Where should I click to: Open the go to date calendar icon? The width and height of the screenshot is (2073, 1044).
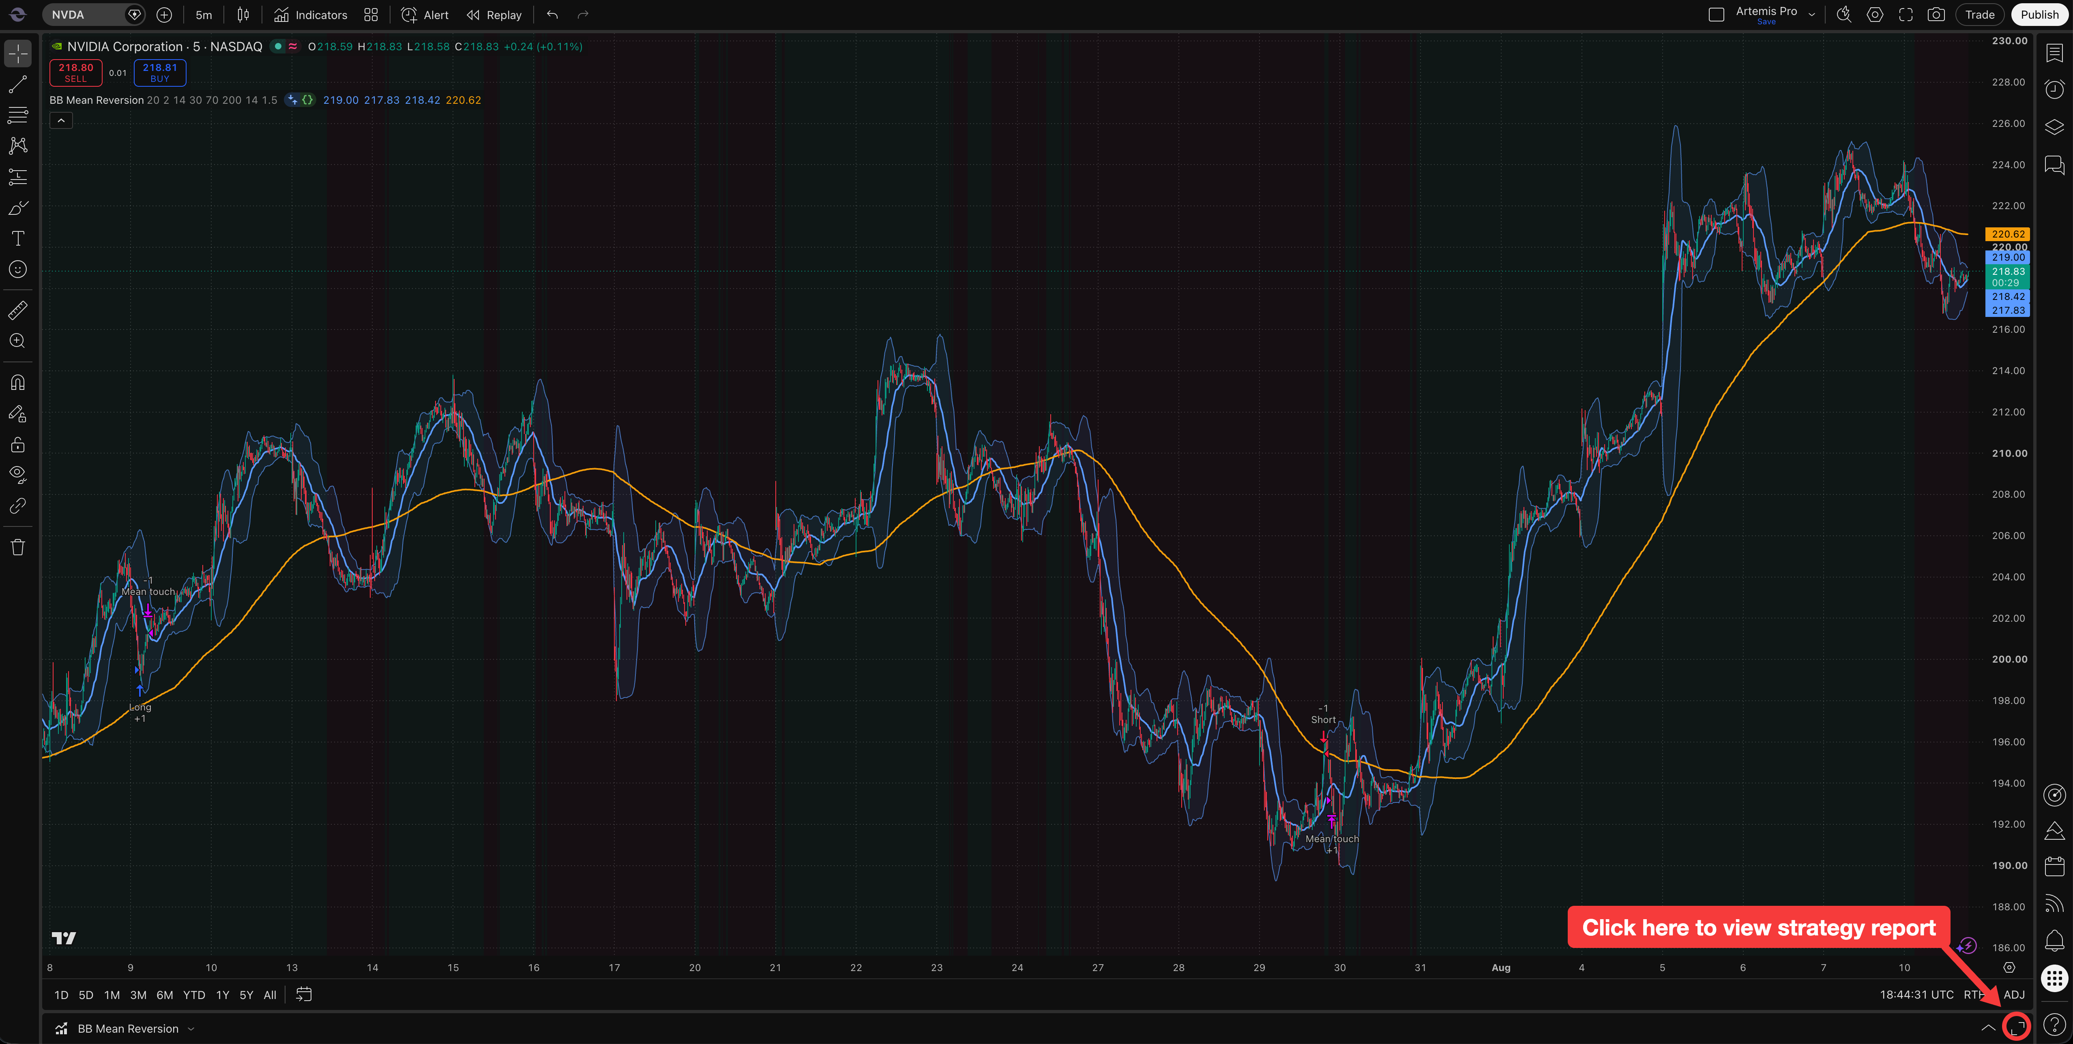303,995
